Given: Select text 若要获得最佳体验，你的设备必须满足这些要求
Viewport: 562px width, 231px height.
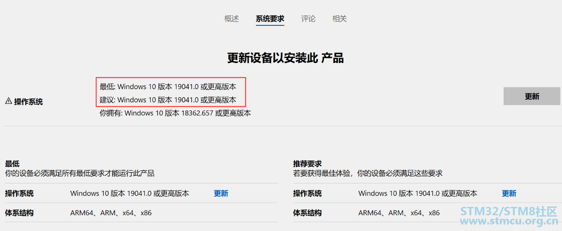Looking at the screenshot, I should (x=368, y=173).
